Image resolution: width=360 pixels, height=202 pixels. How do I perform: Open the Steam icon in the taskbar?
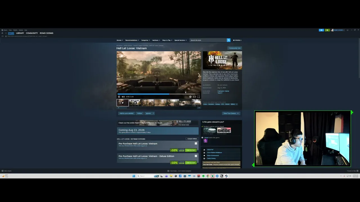tap(226, 176)
